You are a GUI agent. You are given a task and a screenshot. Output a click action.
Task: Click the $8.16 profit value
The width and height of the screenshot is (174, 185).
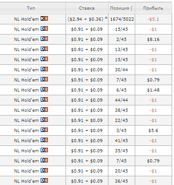(153, 40)
